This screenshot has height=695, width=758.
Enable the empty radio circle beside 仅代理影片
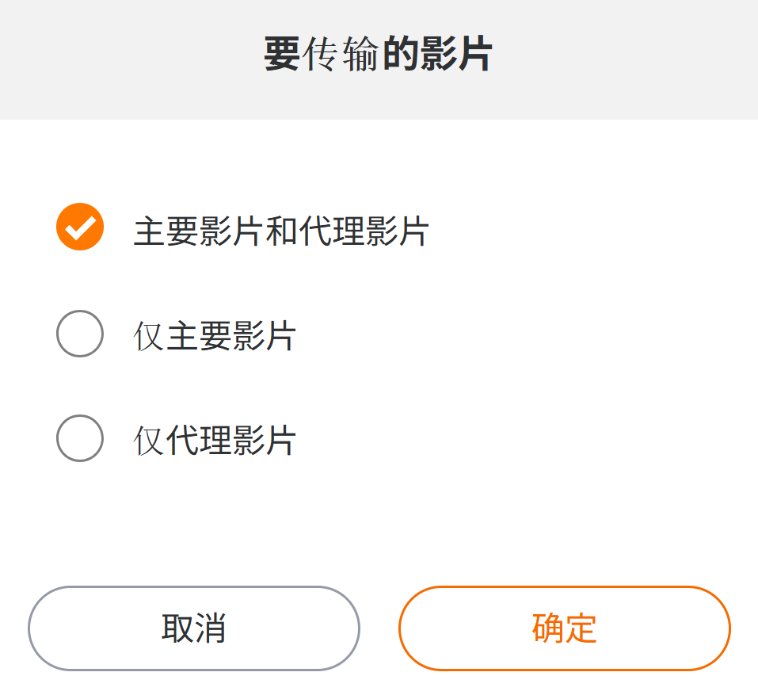[x=80, y=438]
